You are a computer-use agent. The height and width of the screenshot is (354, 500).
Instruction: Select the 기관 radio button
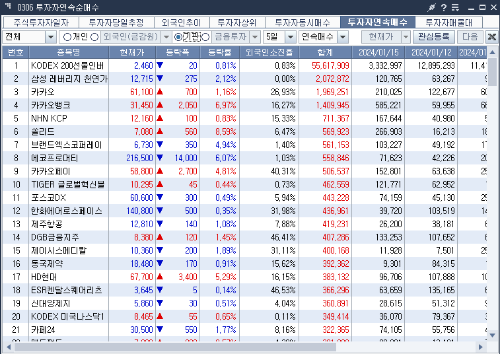(x=178, y=37)
